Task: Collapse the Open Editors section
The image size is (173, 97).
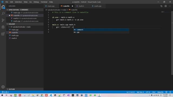Action: coord(25,10)
